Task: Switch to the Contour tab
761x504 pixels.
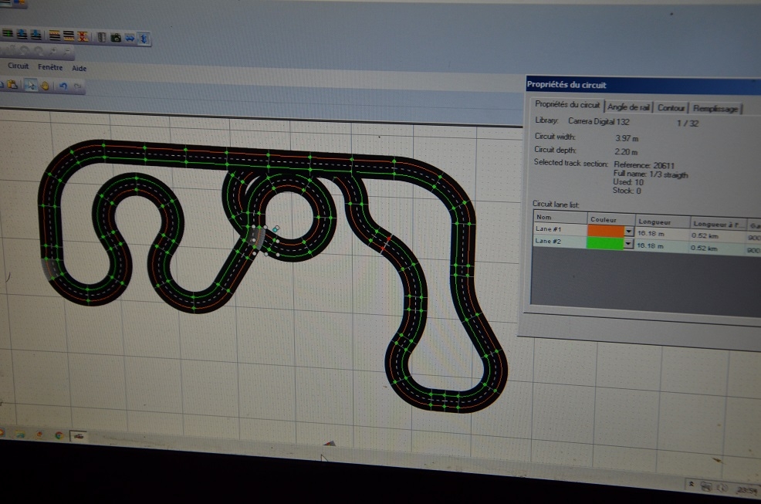Action: coord(671,108)
